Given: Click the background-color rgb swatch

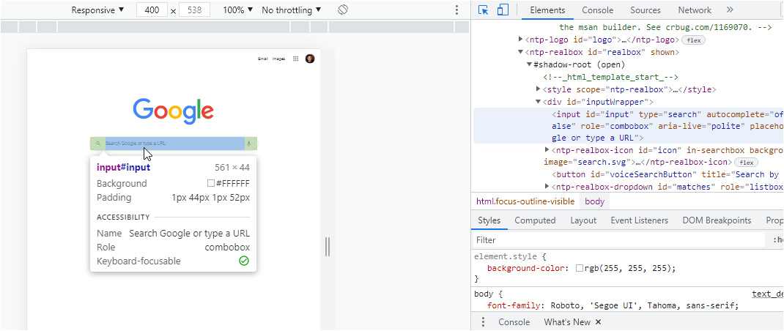Looking at the screenshot, I should coord(579,269).
